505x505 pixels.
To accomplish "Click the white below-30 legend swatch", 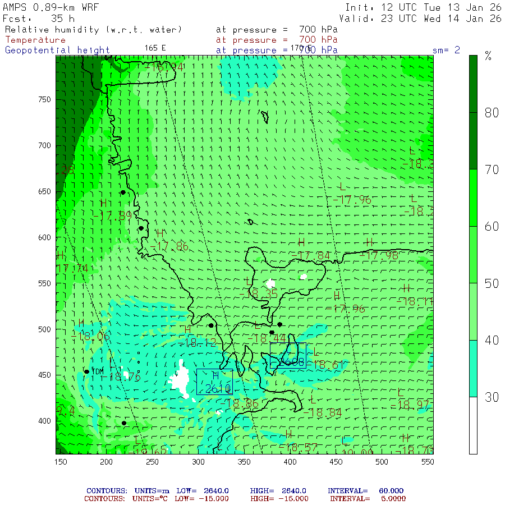I will point(473,425).
